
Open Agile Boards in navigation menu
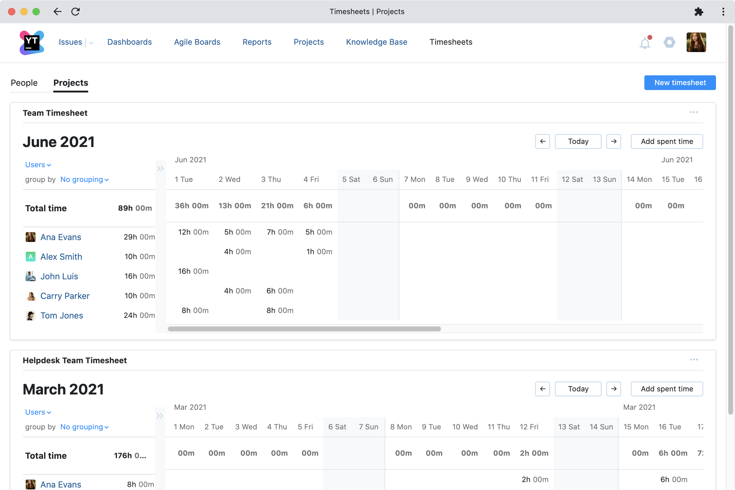197,42
